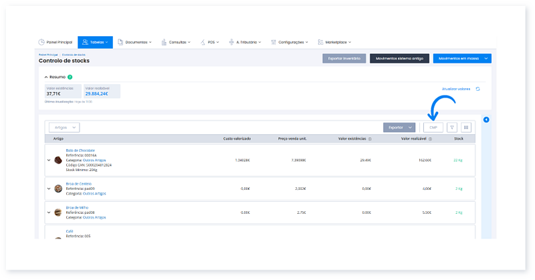
Task: Click info icon next to Valor realizável column
Action: point(429,139)
